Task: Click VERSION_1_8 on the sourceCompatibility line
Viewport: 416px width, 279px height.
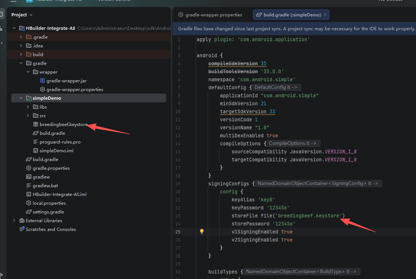Action: click(341, 152)
